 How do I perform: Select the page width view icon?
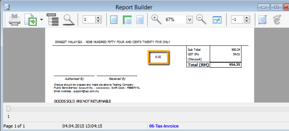click(x=127, y=20)
